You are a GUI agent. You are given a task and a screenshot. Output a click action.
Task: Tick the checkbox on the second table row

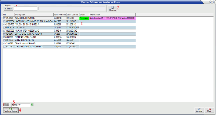pos(4,21)
